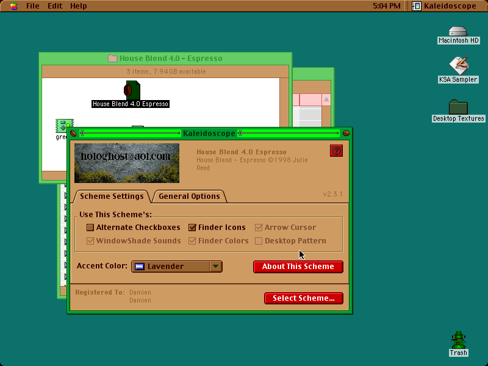Screen dimensions: 488x366
Task: Click the folder proxy icon in the Finder window title
Action: [x=113, y=58]
